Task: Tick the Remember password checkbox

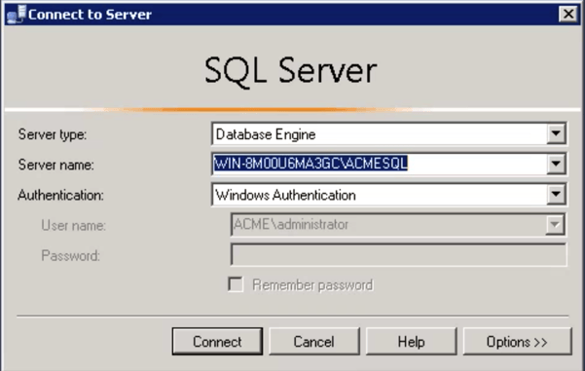Action: coord(236,284)
